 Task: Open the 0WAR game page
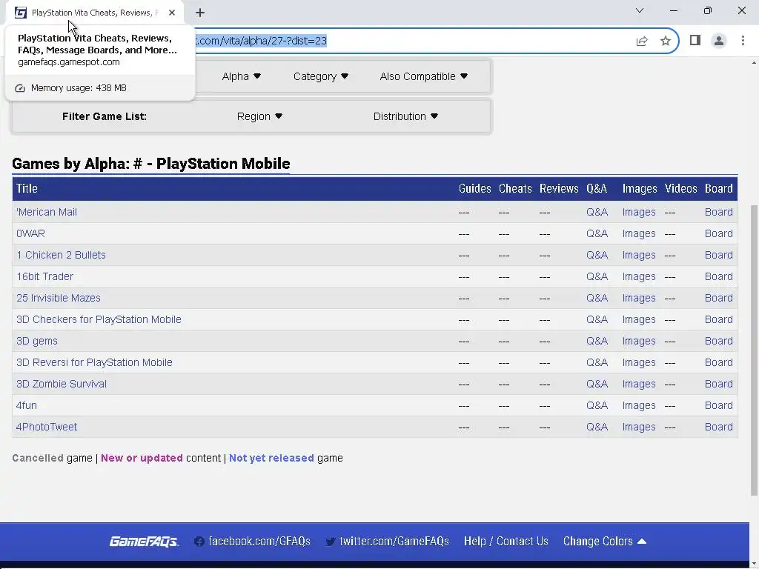pos(30,233)
